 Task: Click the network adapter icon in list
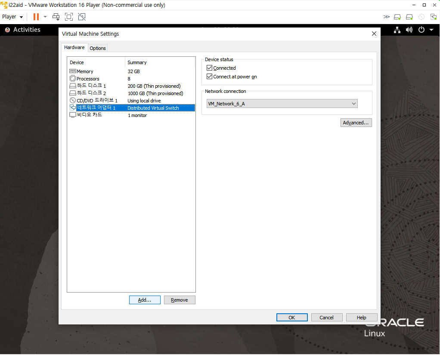pos(73,108)
